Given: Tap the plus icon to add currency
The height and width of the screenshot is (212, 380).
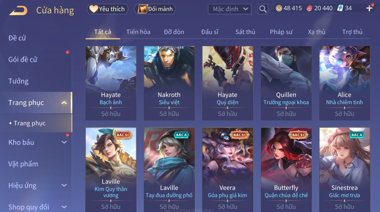Looking at the screenshot, I should (x=369, y=8).
